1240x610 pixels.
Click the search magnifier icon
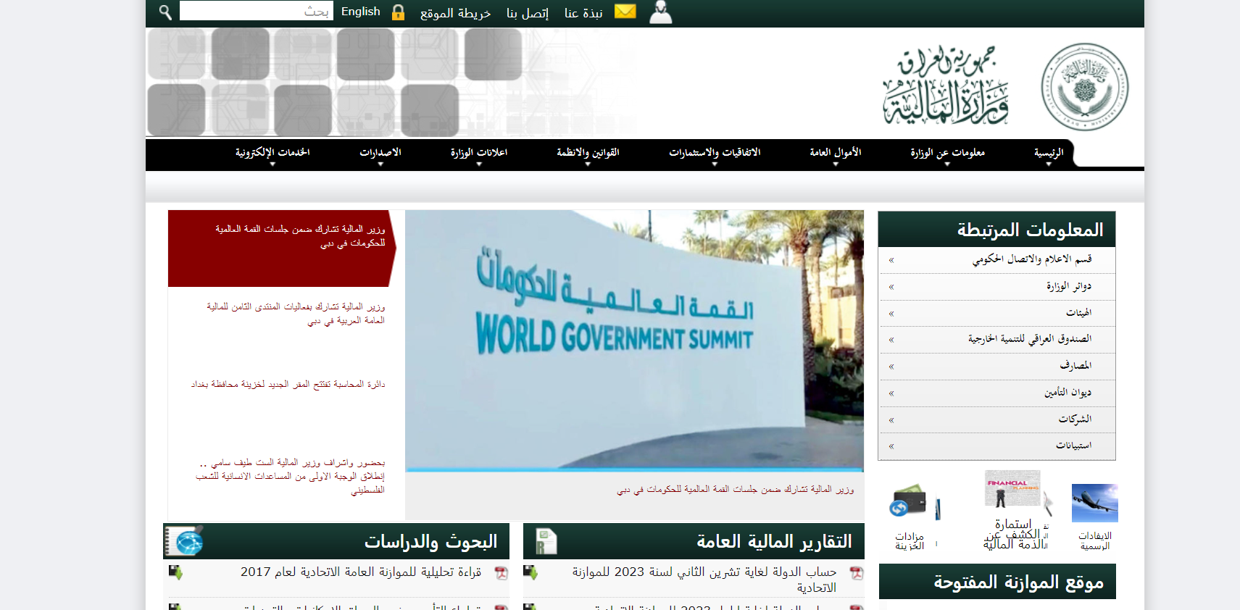click(x=165, y=12)
